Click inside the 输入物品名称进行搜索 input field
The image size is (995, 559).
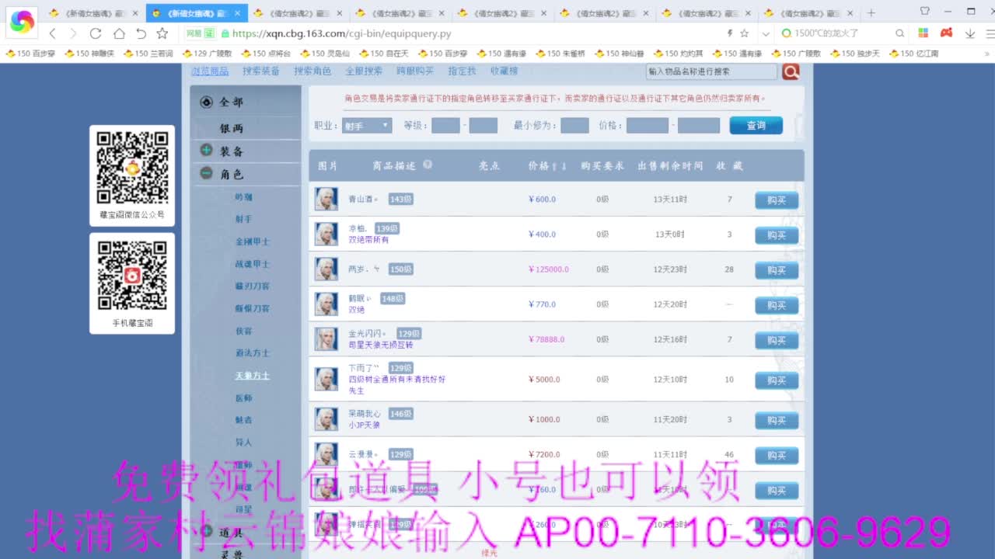(x=711, y=71)
